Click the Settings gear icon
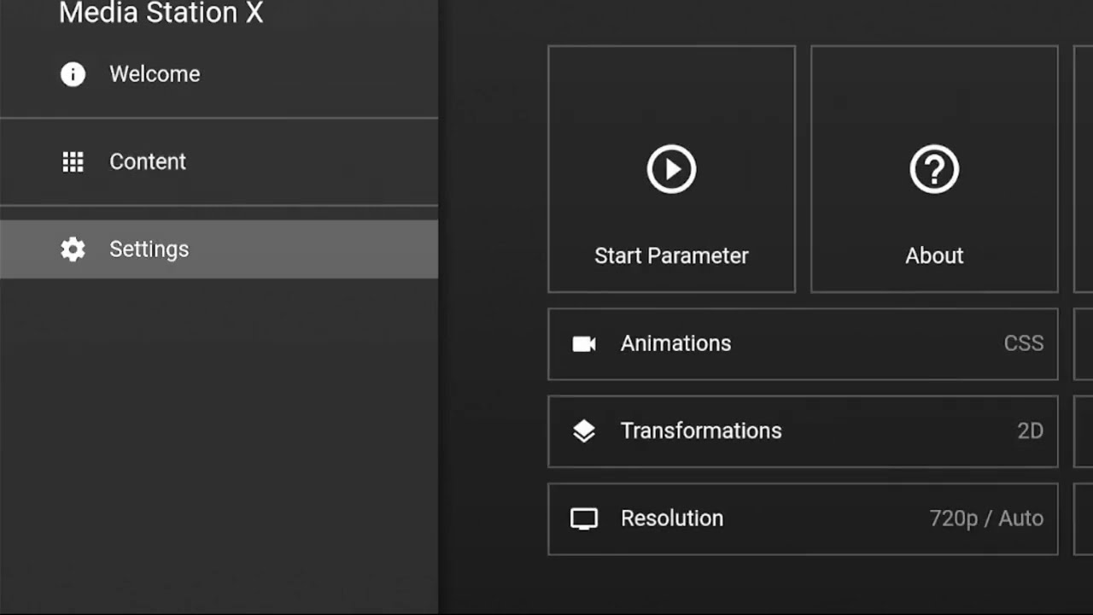Screen dimensions: 1093x615 (73, 249)
